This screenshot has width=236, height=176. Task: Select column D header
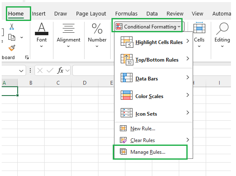85,83
